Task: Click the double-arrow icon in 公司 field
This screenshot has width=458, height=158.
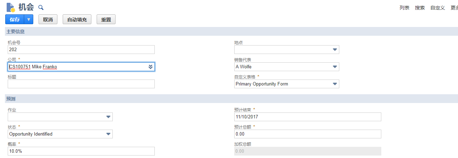Action: click(151, 67)
